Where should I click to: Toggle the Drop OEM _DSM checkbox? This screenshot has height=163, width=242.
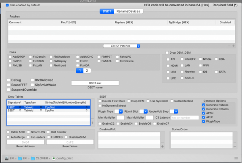point(168,53)
